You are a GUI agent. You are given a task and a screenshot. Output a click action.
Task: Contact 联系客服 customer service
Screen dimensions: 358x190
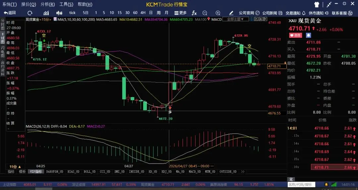tap(342, 13)
